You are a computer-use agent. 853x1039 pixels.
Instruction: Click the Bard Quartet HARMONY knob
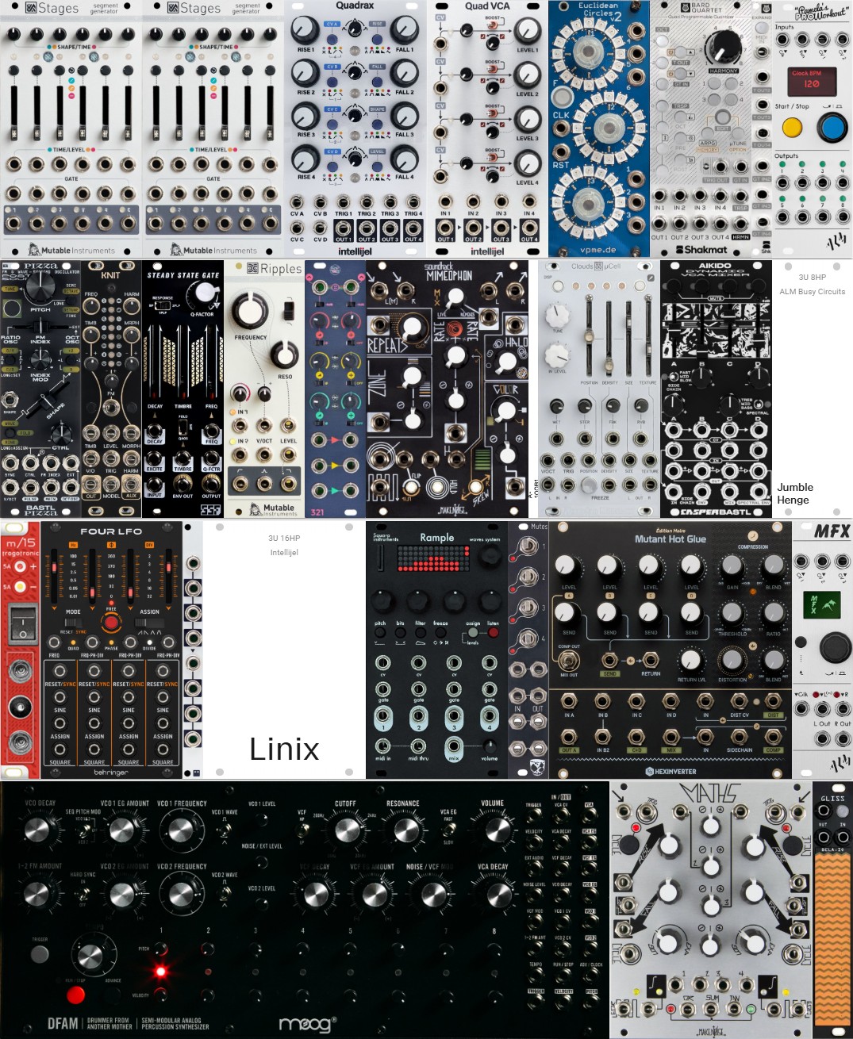[x=723, y=48]
